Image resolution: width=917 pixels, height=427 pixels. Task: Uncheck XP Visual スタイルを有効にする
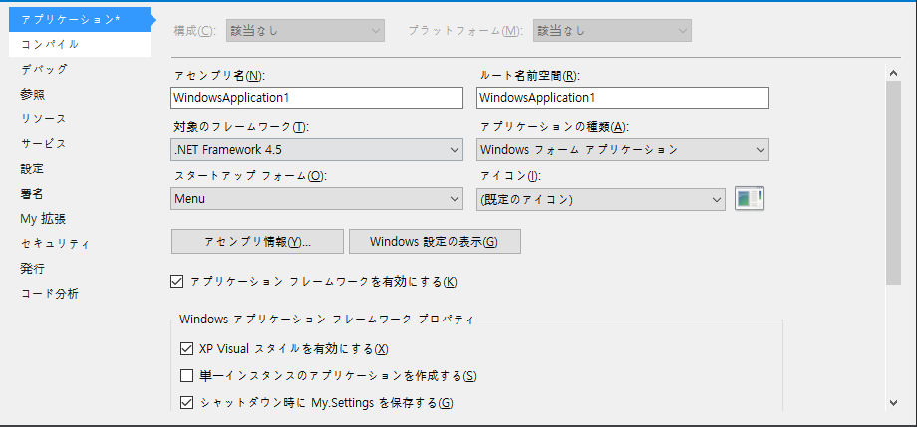(186, 348)
